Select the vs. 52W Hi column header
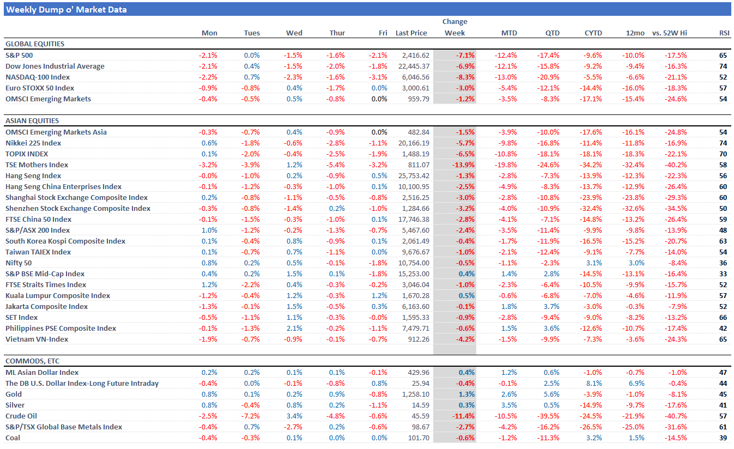The image size is (734, 449). click(x=669, y=33)
